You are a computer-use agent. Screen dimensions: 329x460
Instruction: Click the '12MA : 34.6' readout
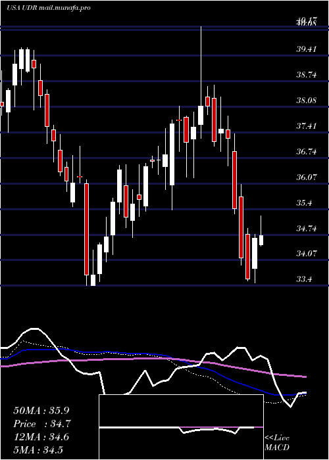pos(41,437)
